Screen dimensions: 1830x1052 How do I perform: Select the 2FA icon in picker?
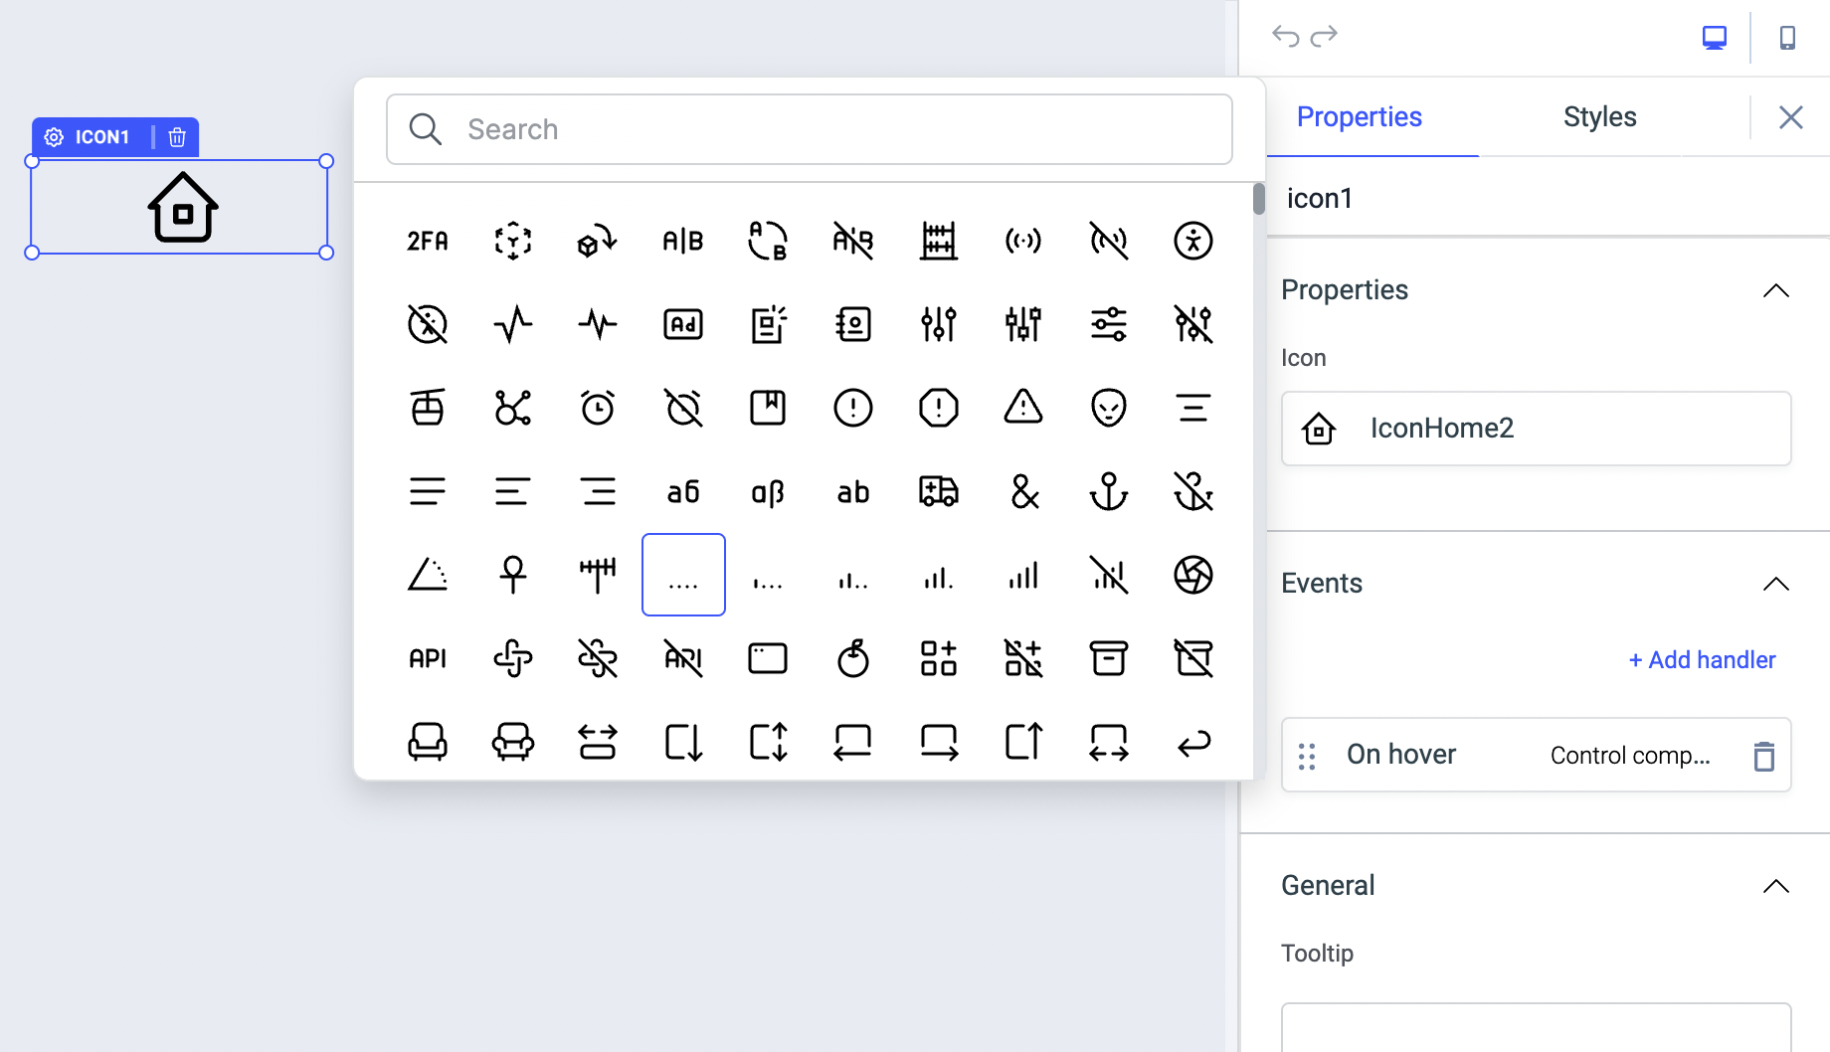pyautogui.click(x=428, y=241)
